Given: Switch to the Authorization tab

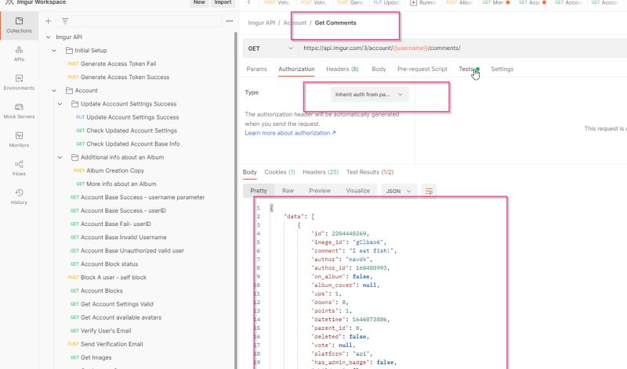Looking at the screenshot, I should click(x=296, y=69).
